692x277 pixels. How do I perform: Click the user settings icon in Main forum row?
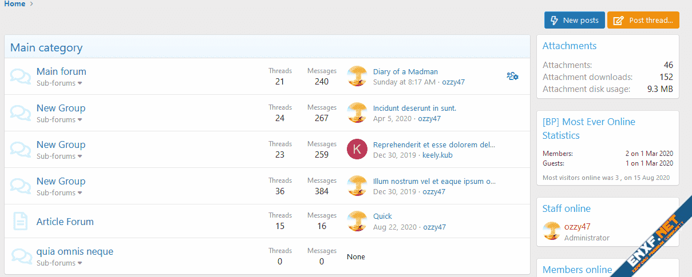(512, 76)
